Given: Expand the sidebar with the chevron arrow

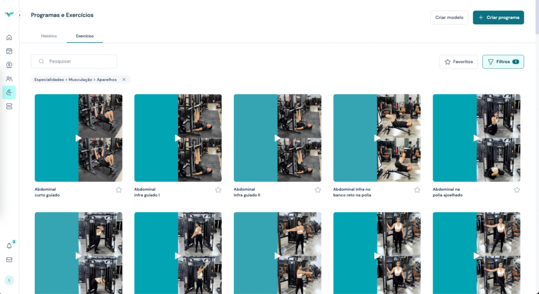Looking at the screenshot, I should click(19, 15).
